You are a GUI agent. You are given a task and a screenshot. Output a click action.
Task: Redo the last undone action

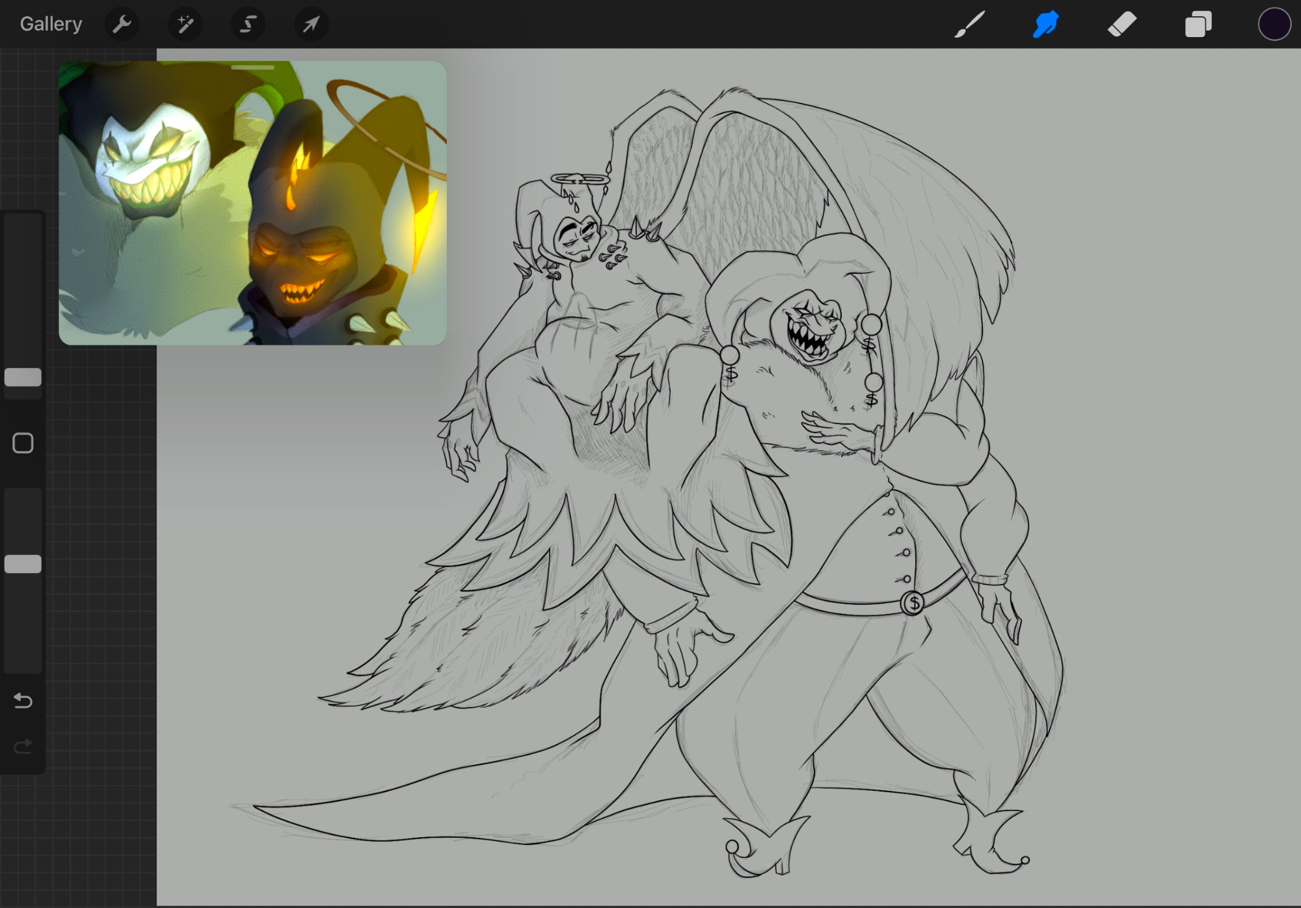23,746
